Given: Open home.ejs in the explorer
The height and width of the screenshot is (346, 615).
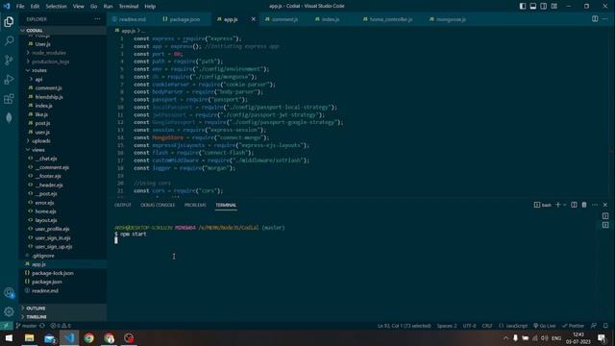Looking at the screenshot, I should pos(62,211).
